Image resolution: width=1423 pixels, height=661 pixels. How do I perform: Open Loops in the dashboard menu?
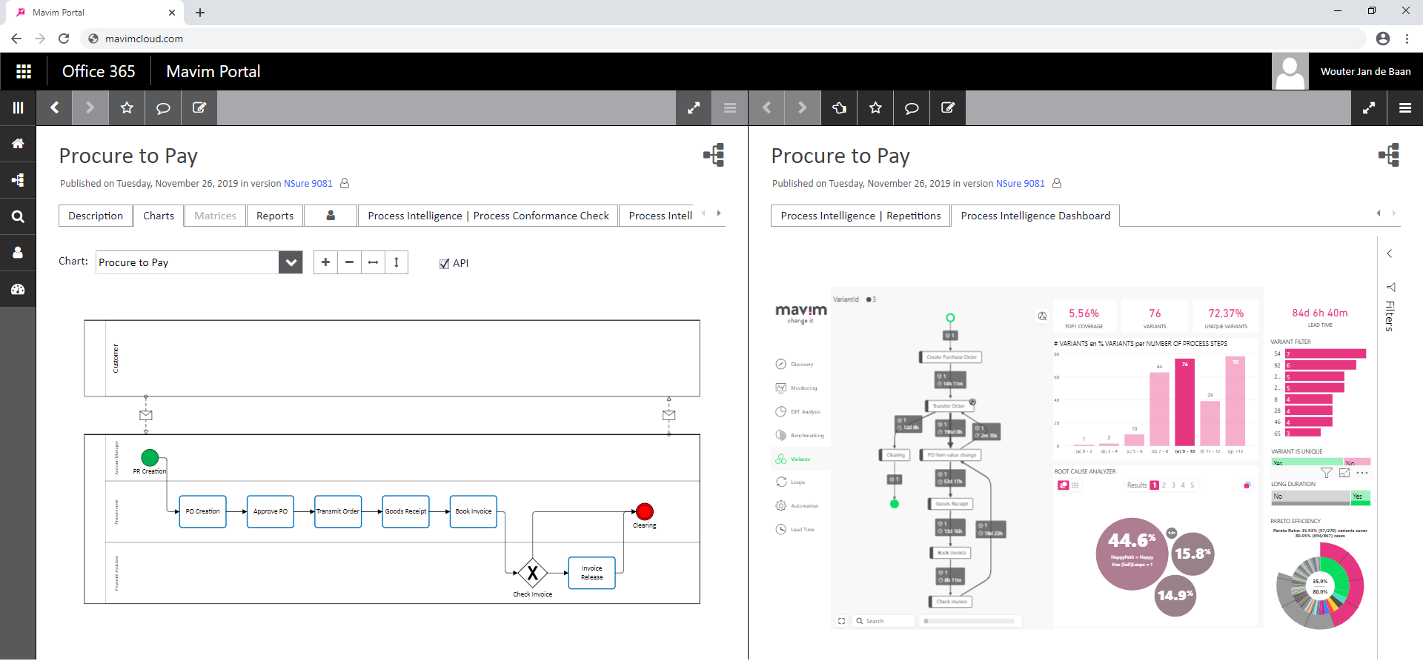click(x=791, y=482)
